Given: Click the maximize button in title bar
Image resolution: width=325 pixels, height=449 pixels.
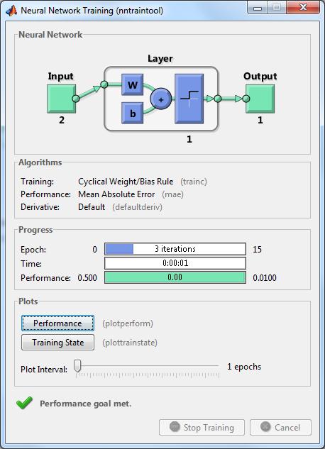Looking at the screenshot, I should click(x=277, y=7).
